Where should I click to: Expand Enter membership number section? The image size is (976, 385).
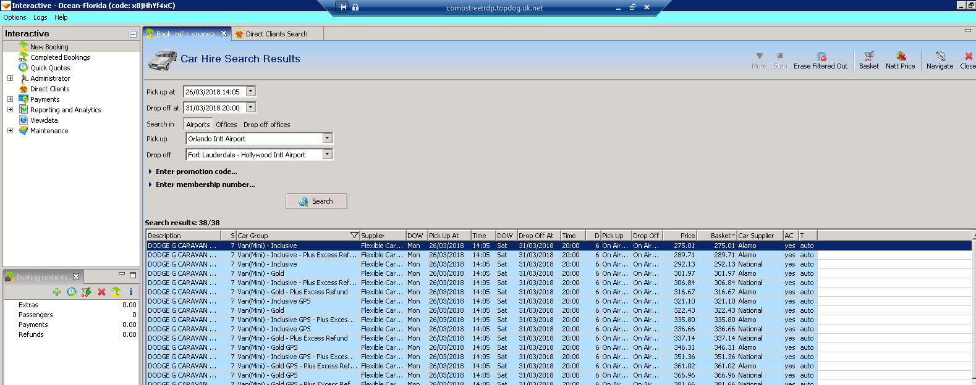point(202,184)
